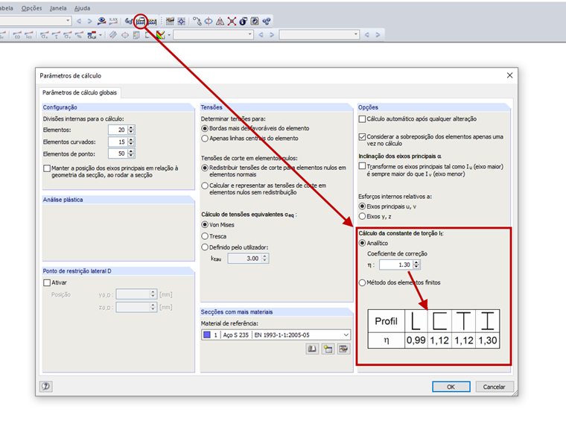Click the Elementos de ponto value field
The width and height of the screenshot is (566, 444).
point(118,153)
